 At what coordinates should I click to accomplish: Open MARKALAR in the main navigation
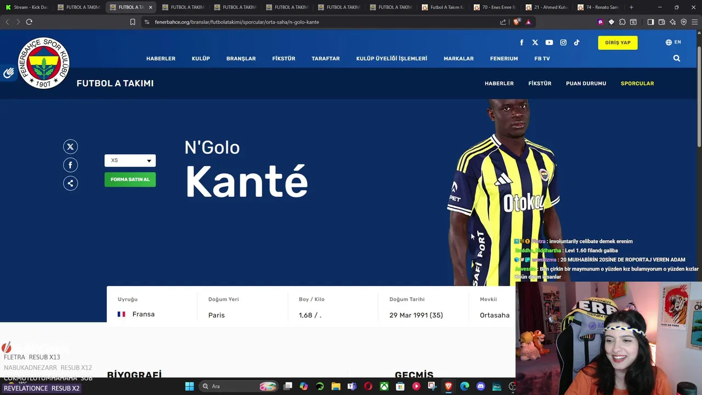click(458, 59)
